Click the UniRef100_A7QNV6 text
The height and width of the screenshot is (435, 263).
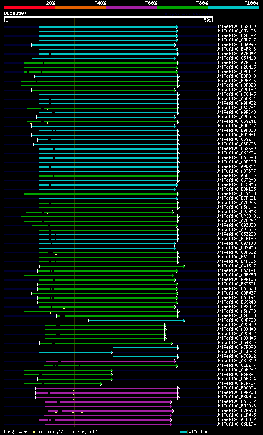236,94
